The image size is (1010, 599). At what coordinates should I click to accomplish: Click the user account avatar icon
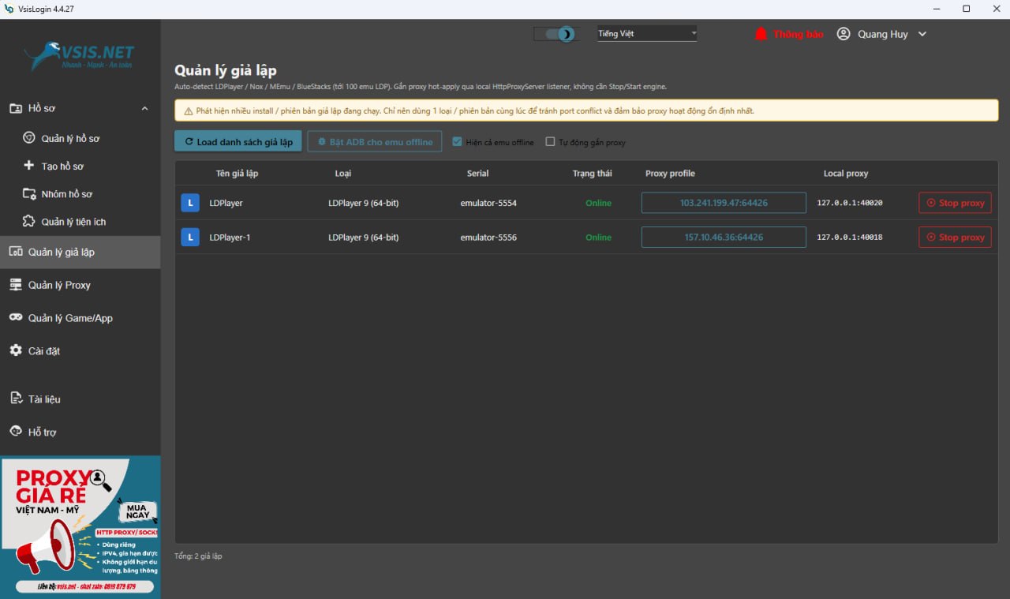tap(844, 34)
